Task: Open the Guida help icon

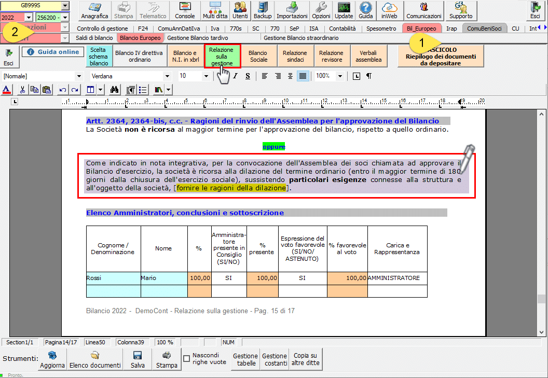Action: tap(365, 10)
